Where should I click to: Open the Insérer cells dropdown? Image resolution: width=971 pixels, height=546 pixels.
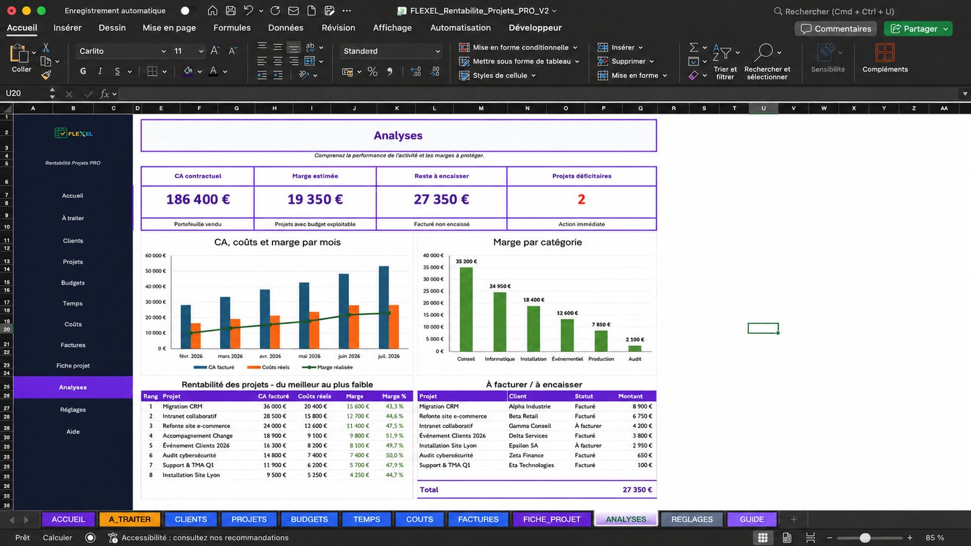[620, 47]
